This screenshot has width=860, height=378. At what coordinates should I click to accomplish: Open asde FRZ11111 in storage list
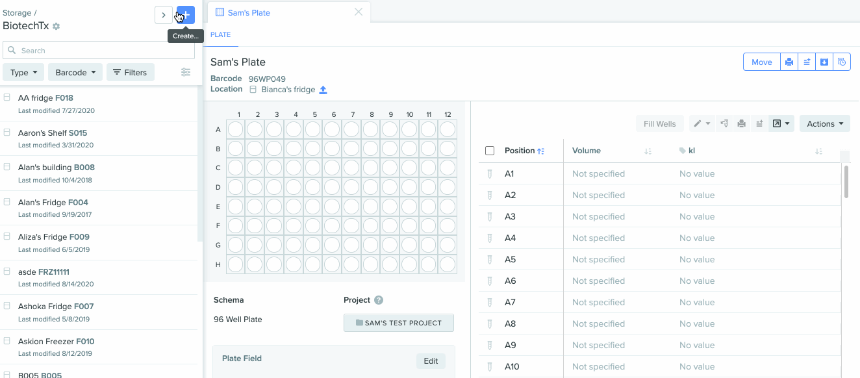[x=99, y=277]
